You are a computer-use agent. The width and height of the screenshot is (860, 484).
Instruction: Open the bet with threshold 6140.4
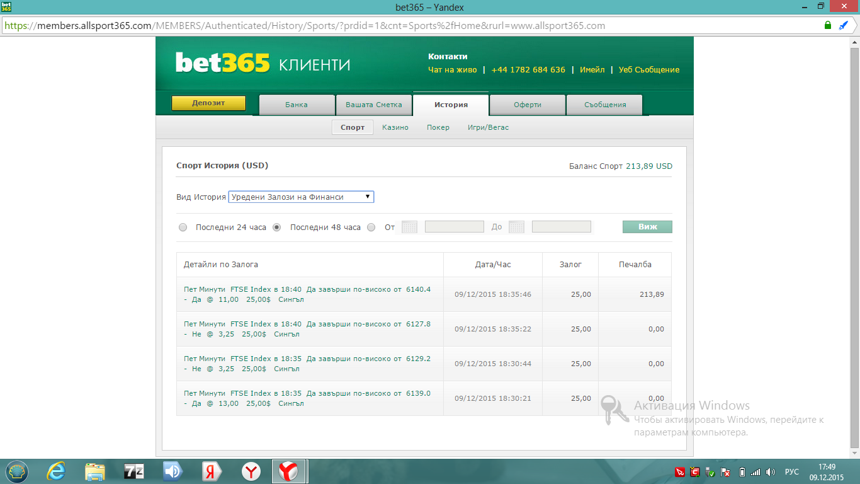click(307, 294)
